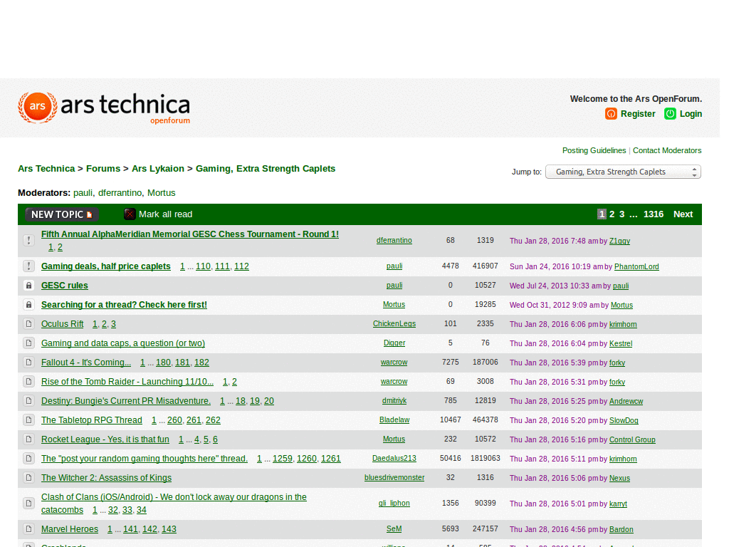Click the Mark all read X icon
This screenshot has width=729, height=547.
[130, 214]
